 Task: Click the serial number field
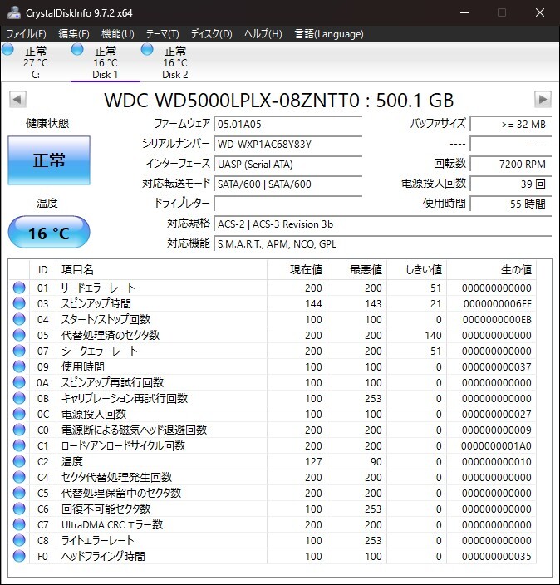pyautogui.click(x=287, y=145)
